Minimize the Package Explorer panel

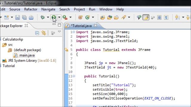[x=54, y=24]
